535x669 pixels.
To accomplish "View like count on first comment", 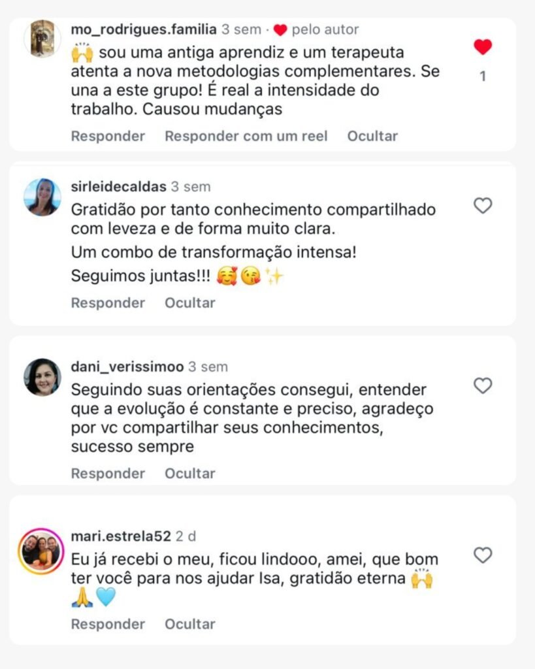I will click(483, 76).
